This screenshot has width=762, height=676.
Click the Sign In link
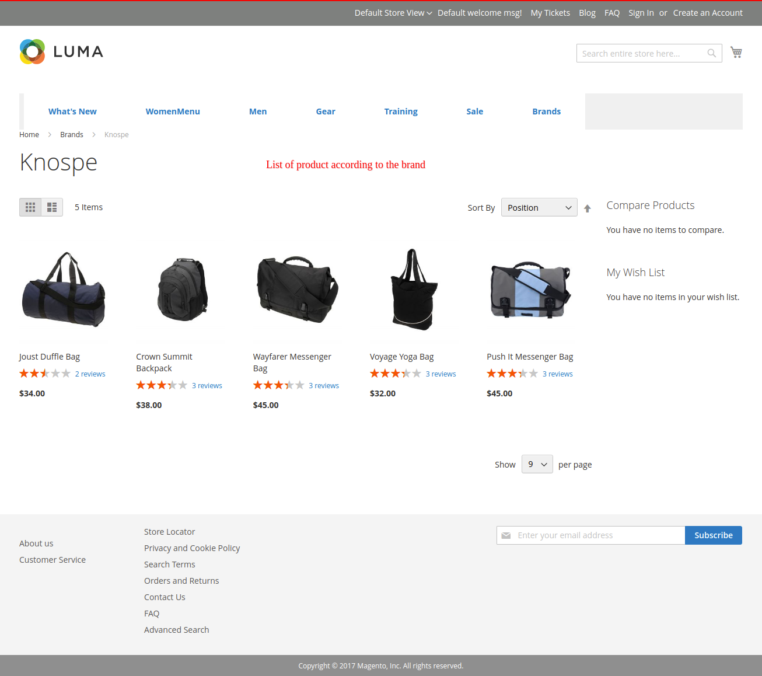click(x=641, y=13)
